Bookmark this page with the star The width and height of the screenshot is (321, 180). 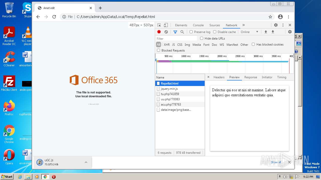click(x=270, y=17)
